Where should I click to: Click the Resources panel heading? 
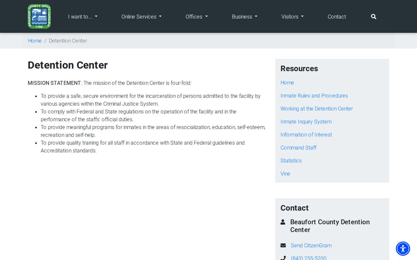click(x=299, y=69)
